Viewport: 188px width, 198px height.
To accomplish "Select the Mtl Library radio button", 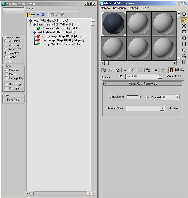I will (6, 41).
